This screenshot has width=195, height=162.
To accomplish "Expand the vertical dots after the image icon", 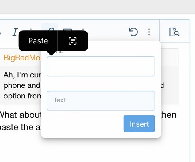I will (83, 29).
